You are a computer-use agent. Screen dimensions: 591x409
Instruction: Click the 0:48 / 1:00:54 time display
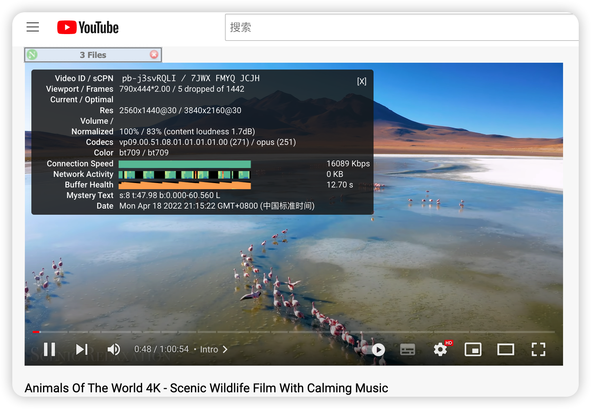[162, 349]
